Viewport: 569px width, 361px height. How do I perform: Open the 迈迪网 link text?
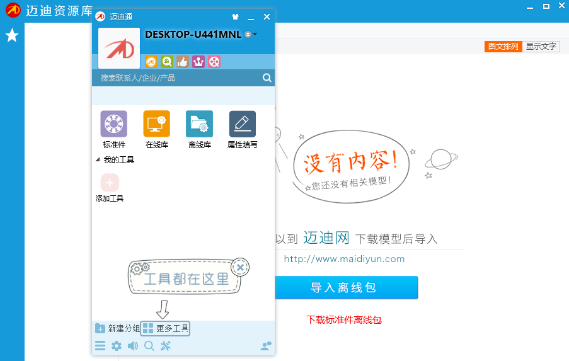[326, 238]
